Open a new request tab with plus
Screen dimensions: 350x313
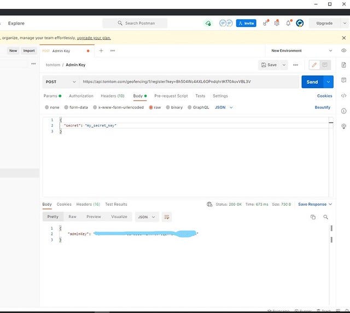point(101,51)
